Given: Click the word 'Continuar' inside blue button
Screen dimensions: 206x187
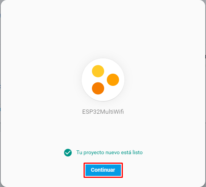Looking at the screenshot, I should tap(103, 170).
